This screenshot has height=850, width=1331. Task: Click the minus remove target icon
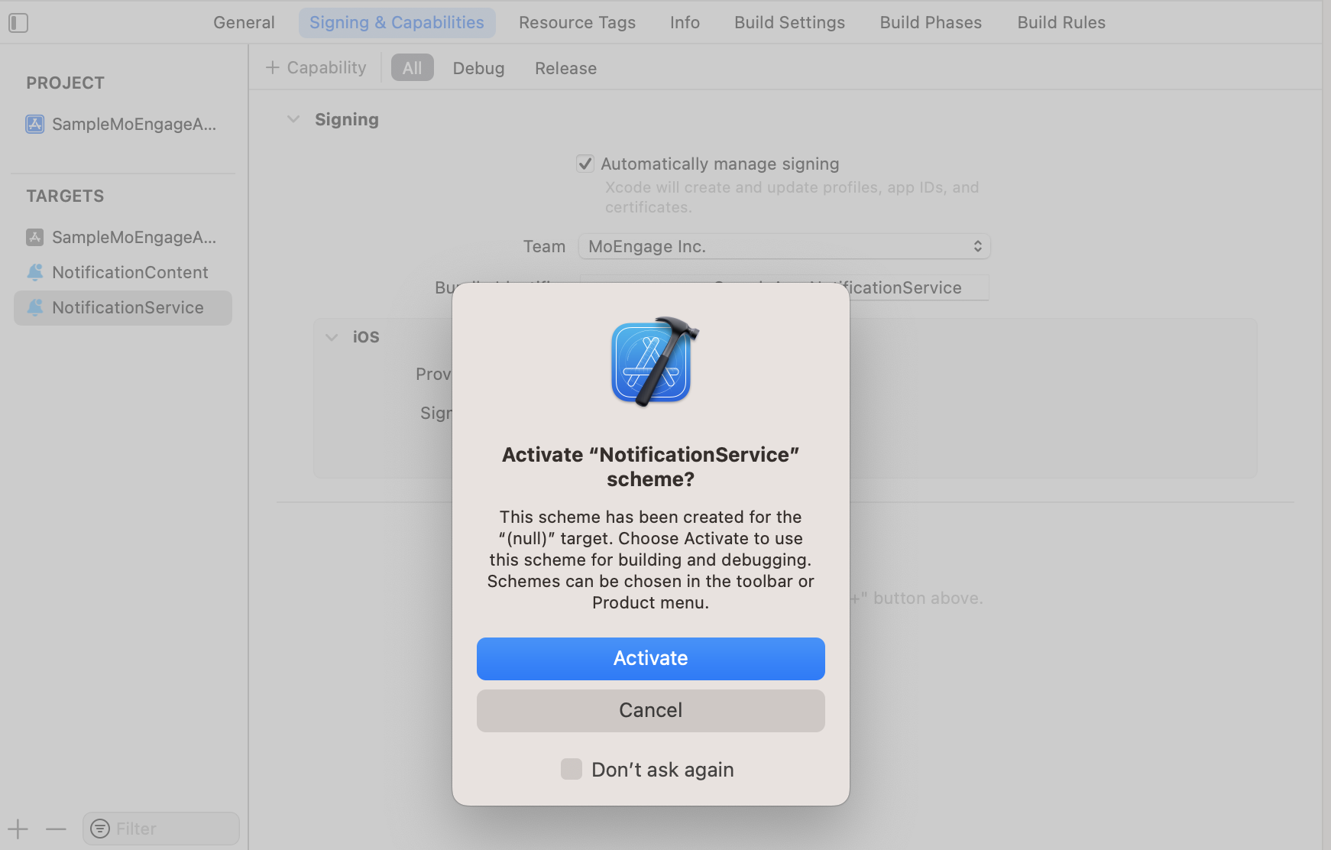coord(56,829)
